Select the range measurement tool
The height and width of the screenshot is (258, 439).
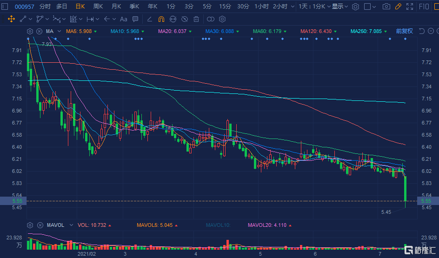90,19
